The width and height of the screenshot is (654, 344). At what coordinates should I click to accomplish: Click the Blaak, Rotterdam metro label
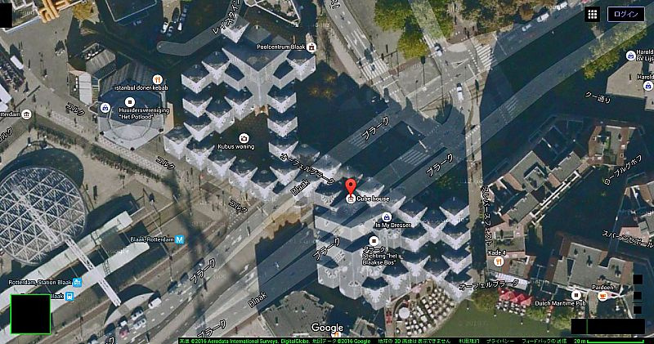coord(152,239)
